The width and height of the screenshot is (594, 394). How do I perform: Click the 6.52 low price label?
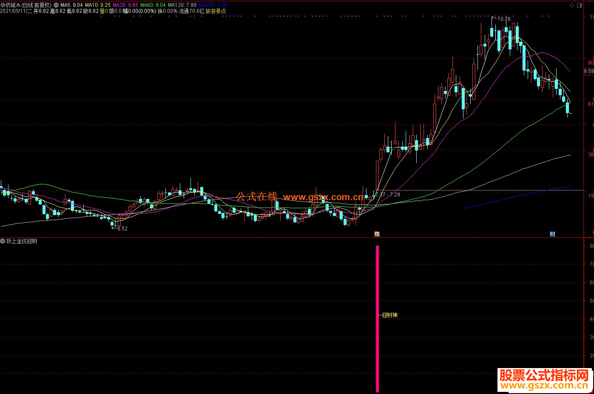click(122, 229)
